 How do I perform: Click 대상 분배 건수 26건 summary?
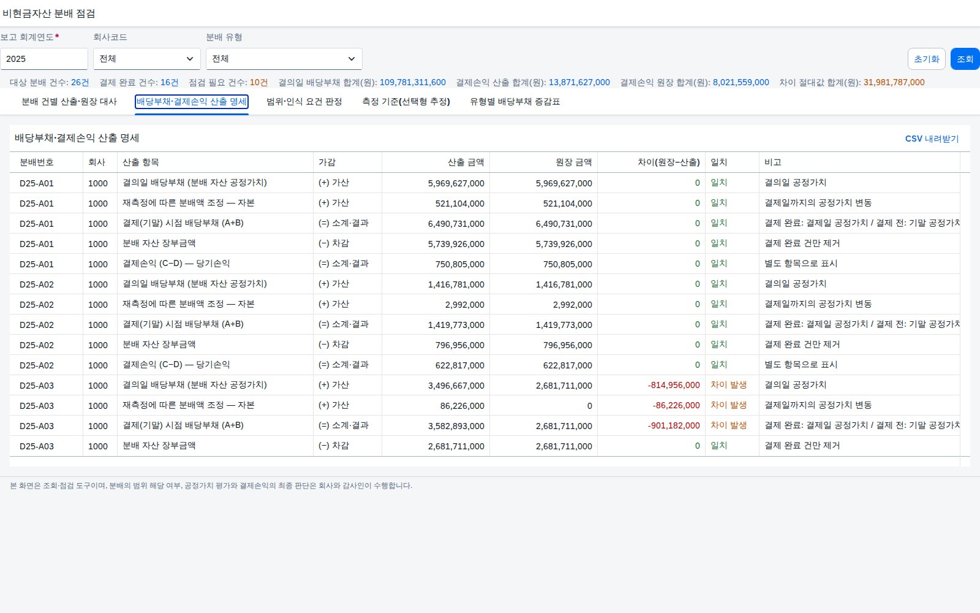point(50,82)
